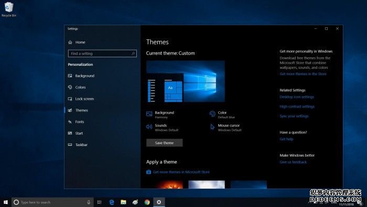Image resolution: width=367 pixels, height=207 pixels.
Task: Click the Sounds speaker icon
Action: tap(149, 127)
